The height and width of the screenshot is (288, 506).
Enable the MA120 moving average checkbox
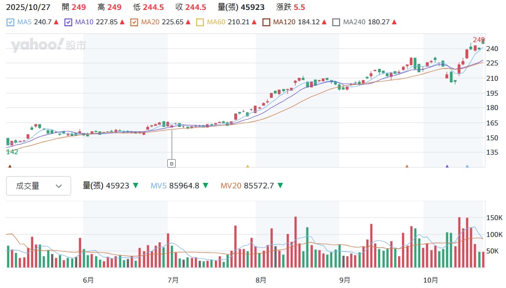coord(266,22)
